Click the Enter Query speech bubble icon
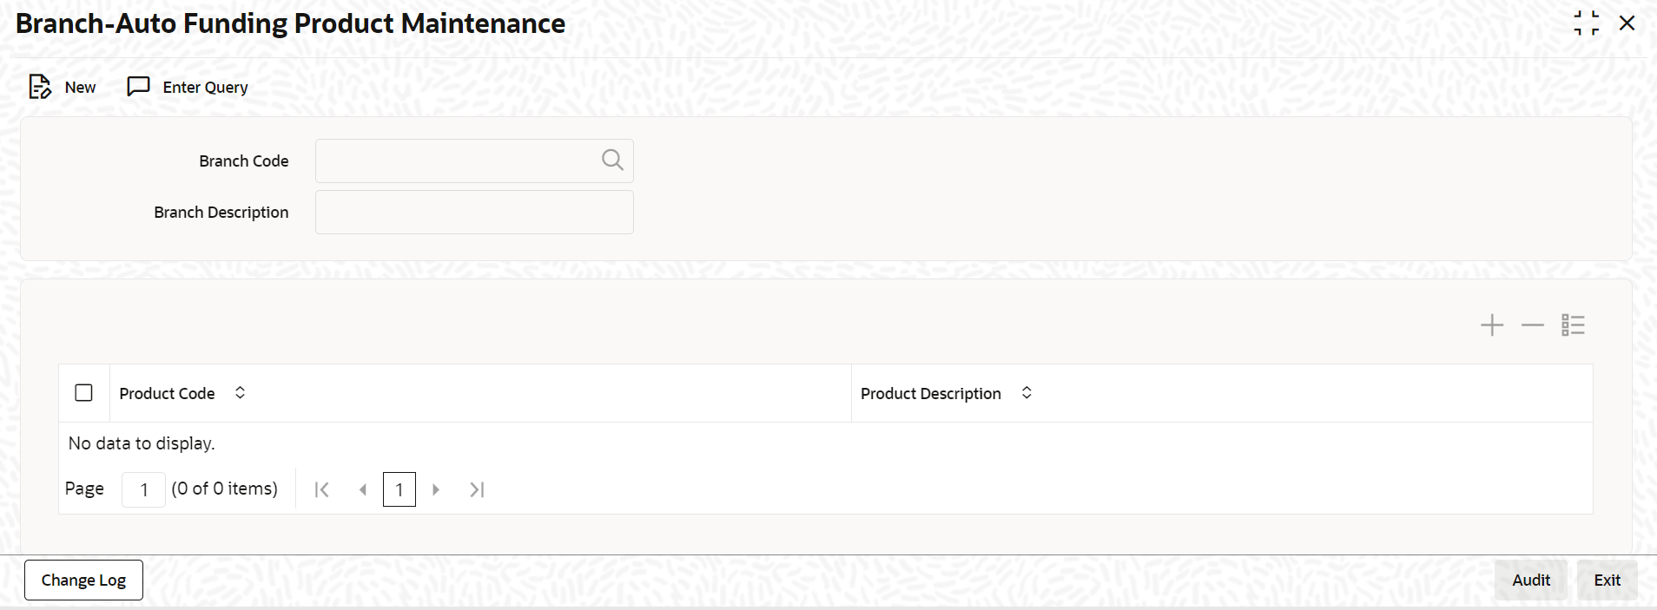Viewport: 1657px width, 610px height. [138, 87]
